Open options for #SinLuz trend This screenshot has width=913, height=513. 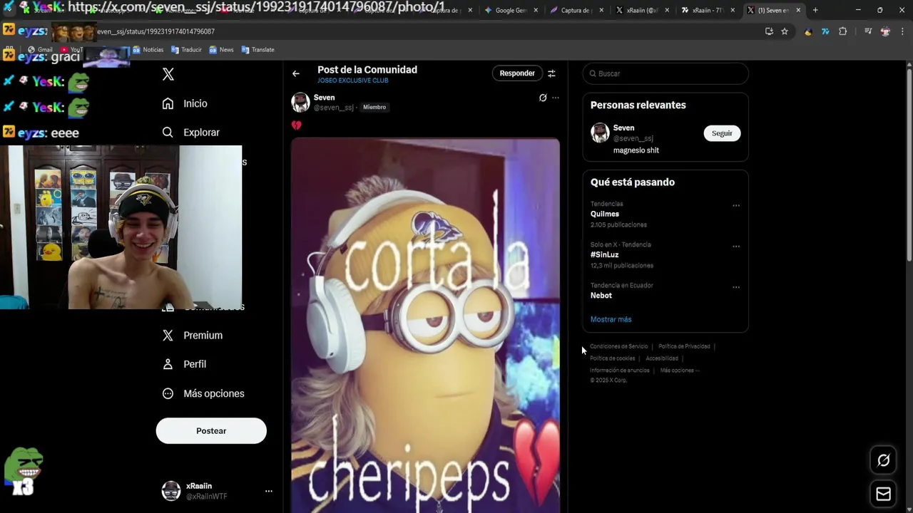pyautogui.click(x=735, y=247)
